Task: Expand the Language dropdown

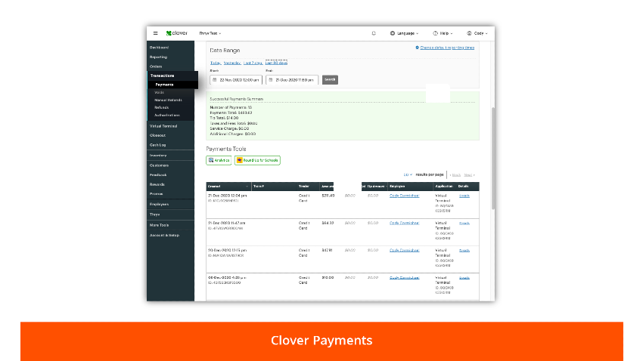Action: click(x=407, y=33)
